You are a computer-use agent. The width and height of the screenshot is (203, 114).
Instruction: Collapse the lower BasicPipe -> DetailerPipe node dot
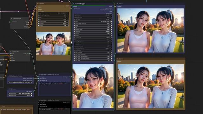39,100
